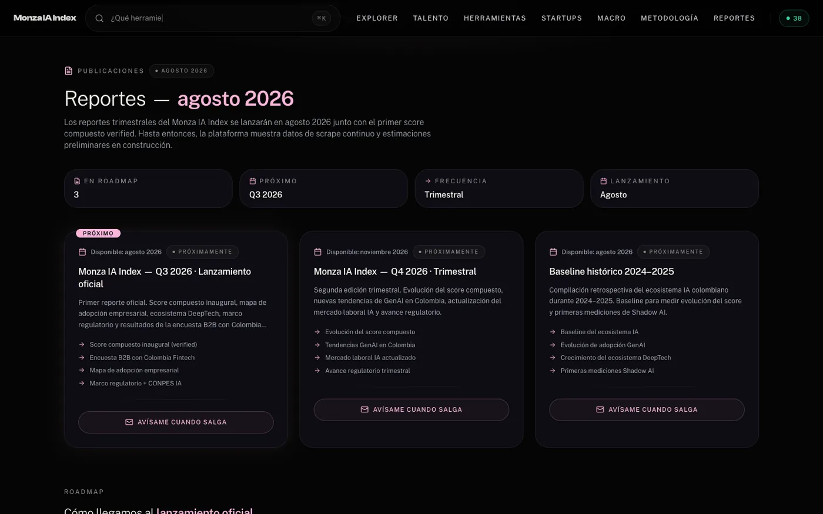The image size is (823, 514).
Task: Click Próximamente pill on Baseline histórico card
Action: click(x=673, y=252)
